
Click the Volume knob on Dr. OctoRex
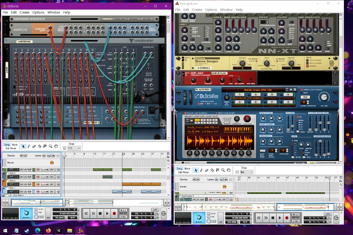pyautogui.click(x=324, y=97)
